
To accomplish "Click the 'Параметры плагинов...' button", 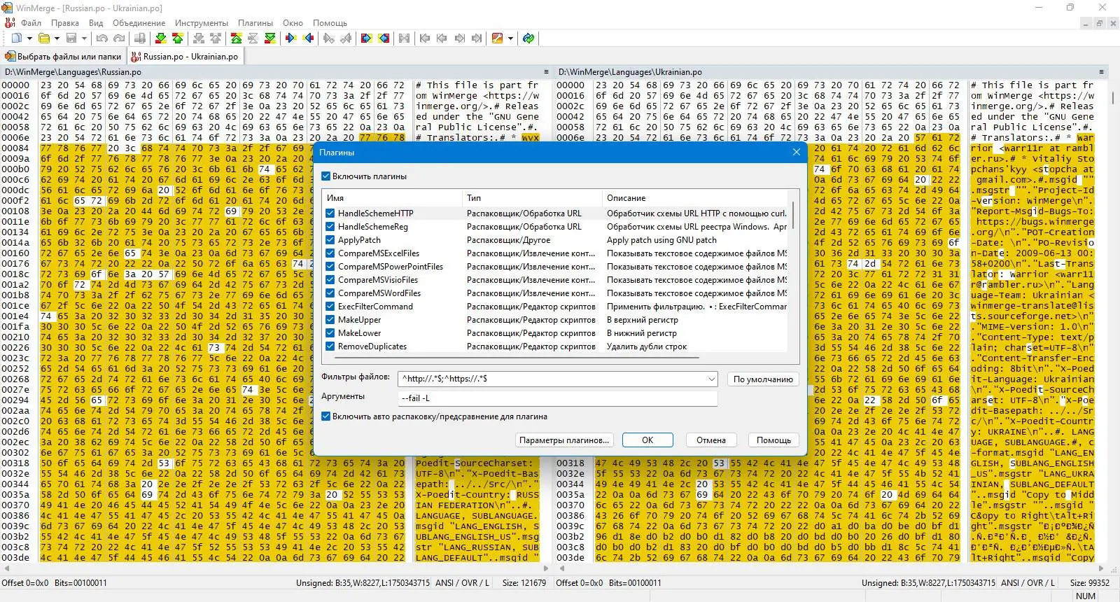I will (x=564, y=440).
